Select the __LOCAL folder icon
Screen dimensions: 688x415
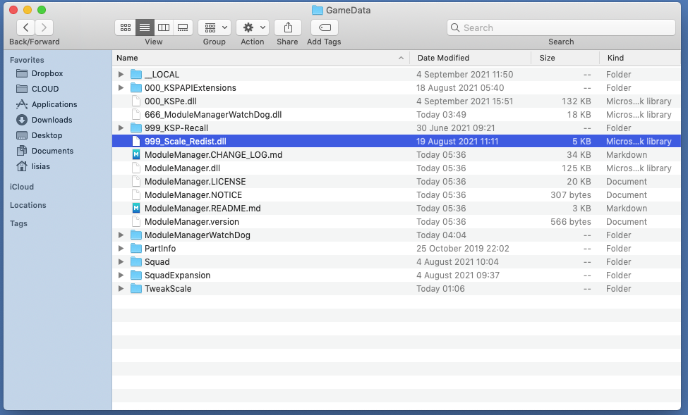(136, 75)
